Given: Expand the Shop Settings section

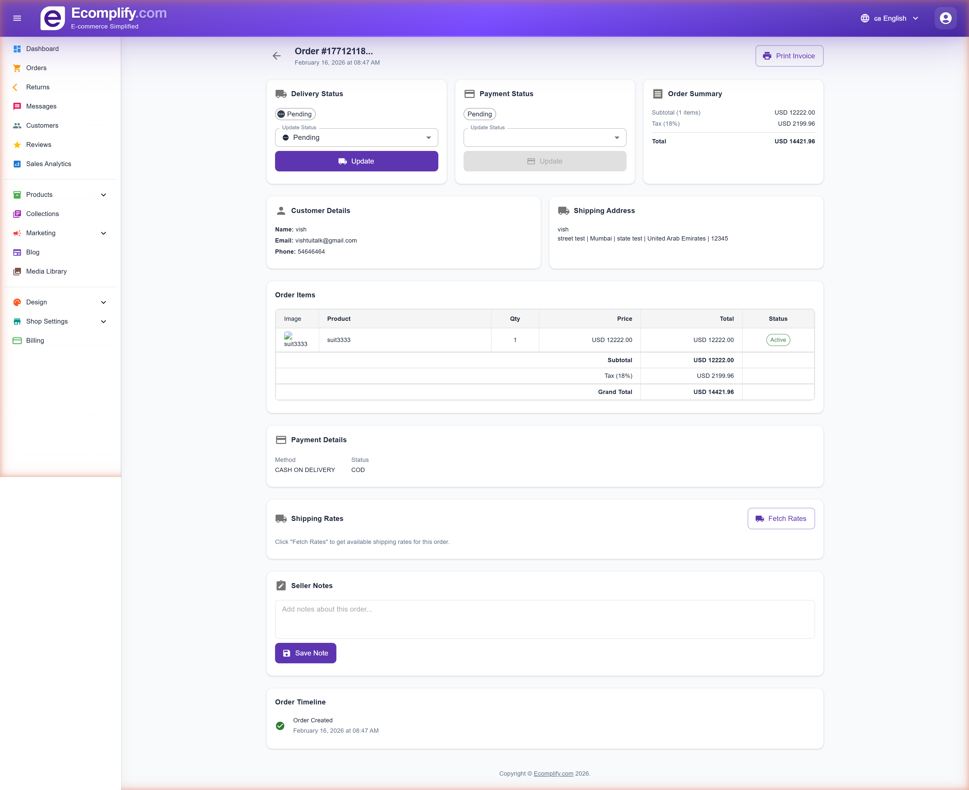Looking at the screenshot, I should pyautogui.click(x=103, y=321).
